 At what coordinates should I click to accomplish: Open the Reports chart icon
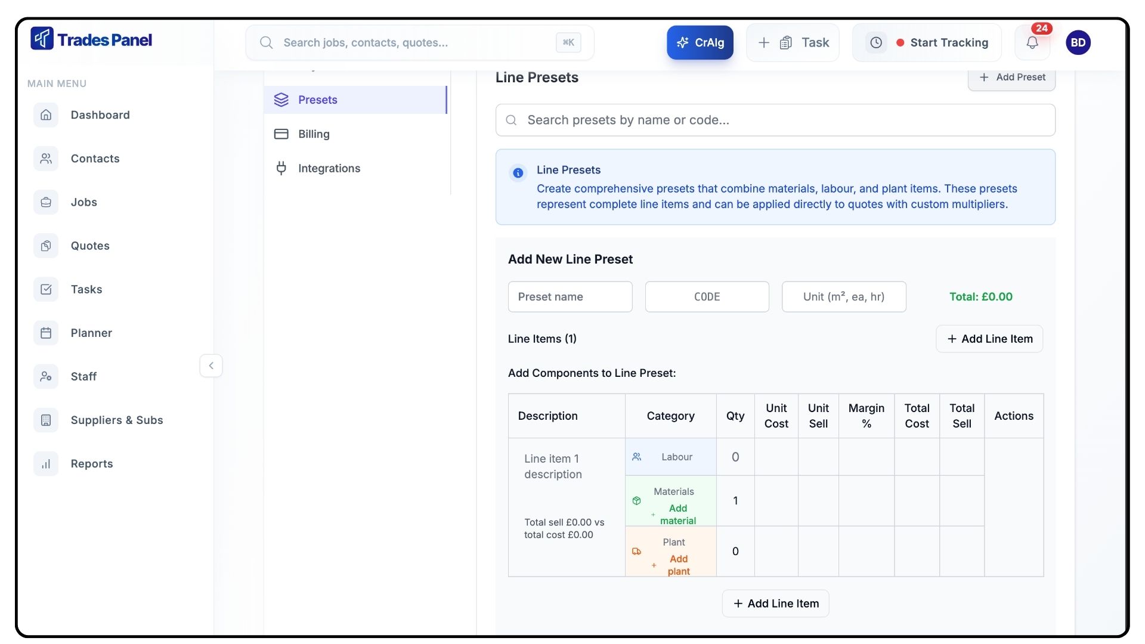pos(46,464)
